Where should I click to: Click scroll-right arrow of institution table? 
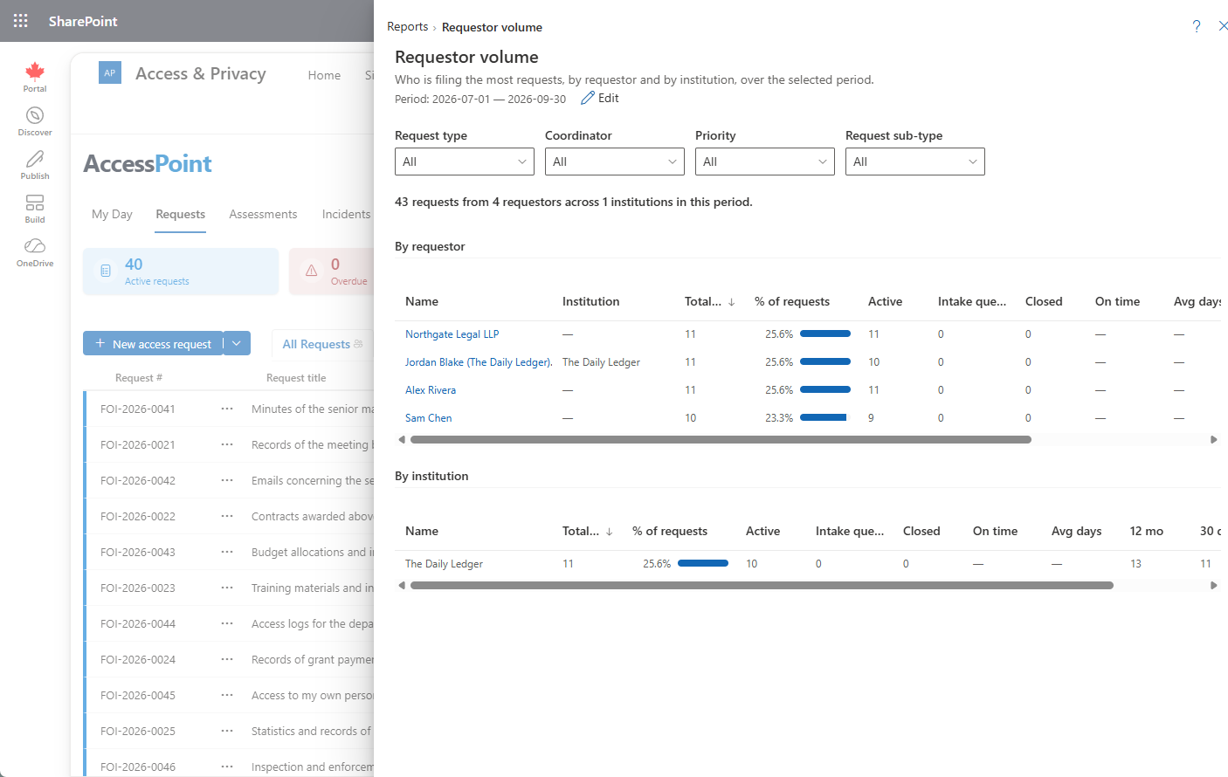pyautogui.click(x=1214, y=586)
